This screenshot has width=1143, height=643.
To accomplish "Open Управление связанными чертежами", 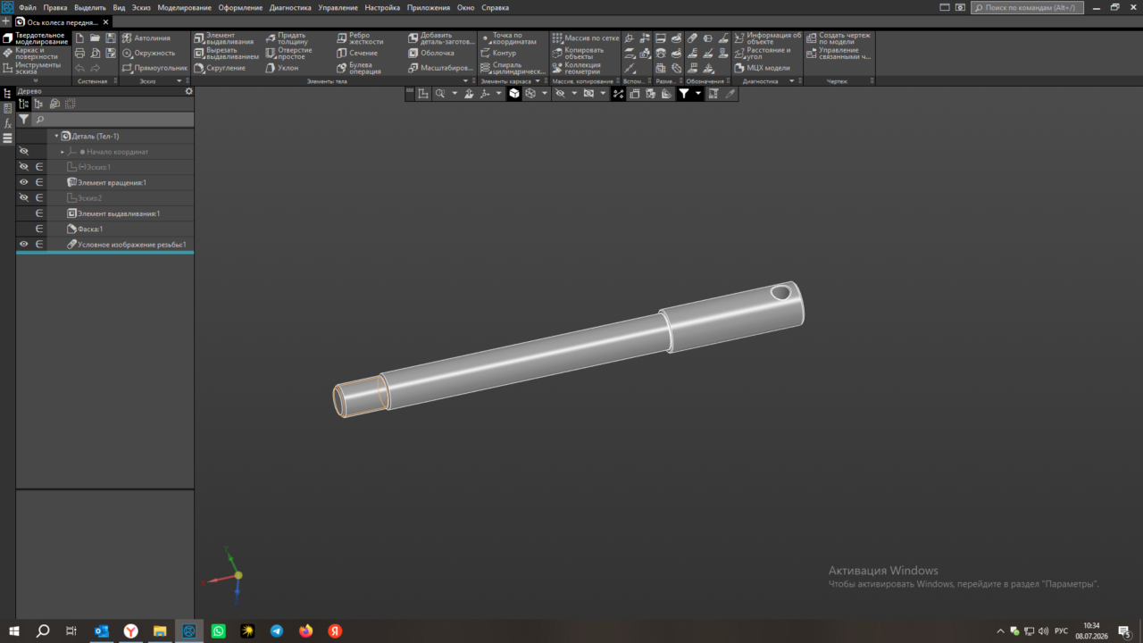I will (x=838, y=53).
